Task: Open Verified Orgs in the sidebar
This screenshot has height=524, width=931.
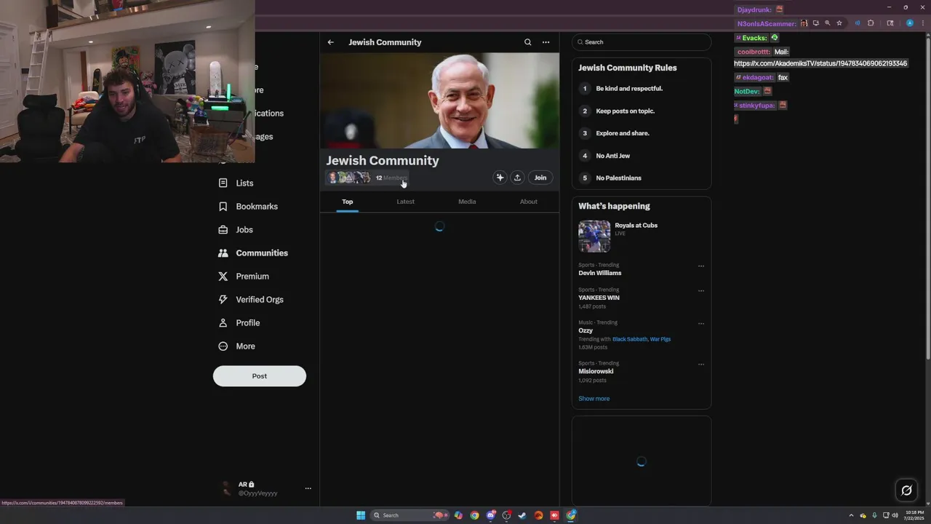Action: [x=252, y=300]
